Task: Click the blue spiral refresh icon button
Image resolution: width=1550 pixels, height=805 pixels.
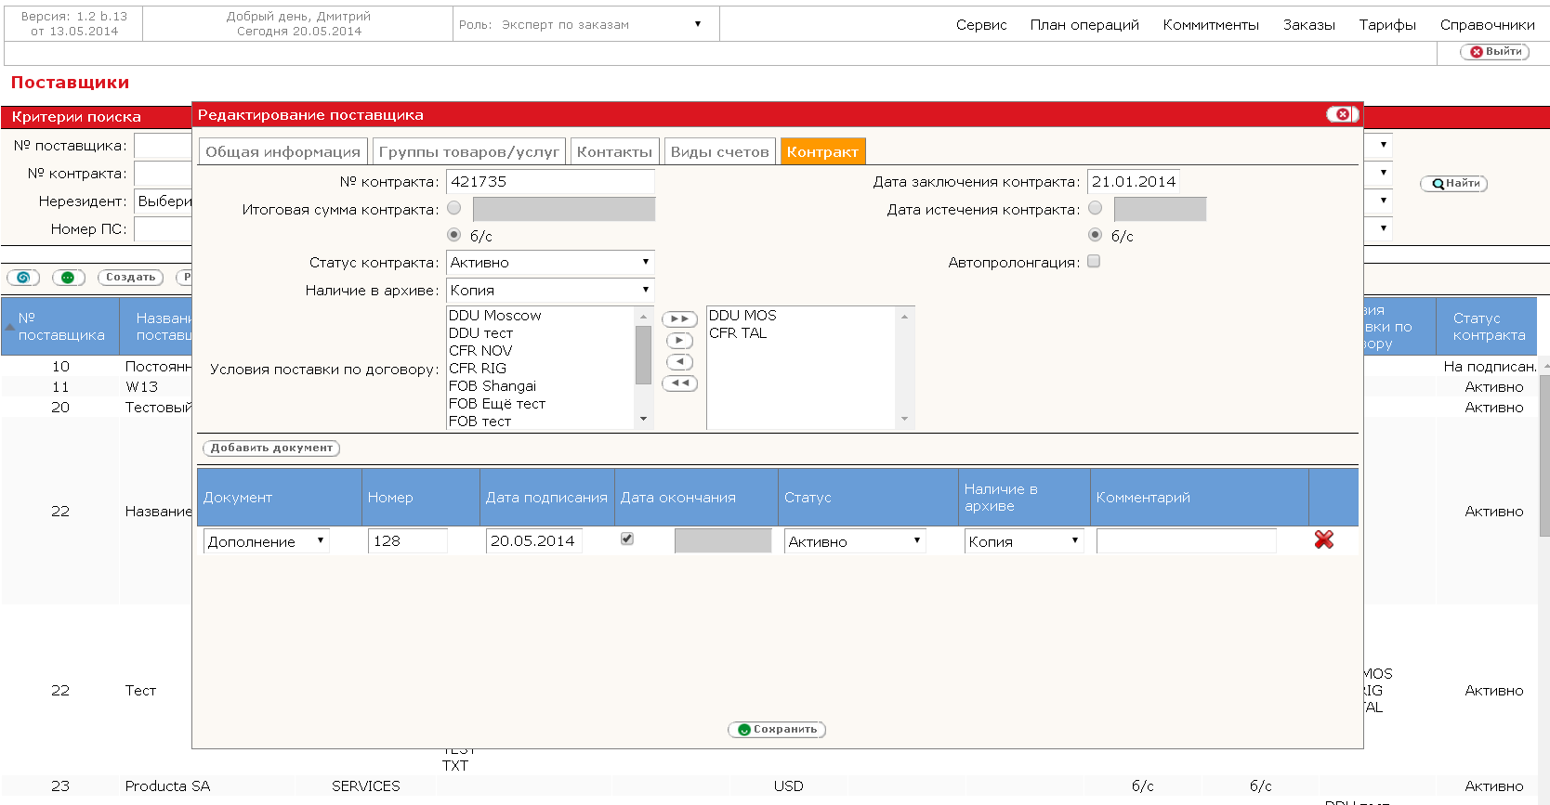Action: 23,278
